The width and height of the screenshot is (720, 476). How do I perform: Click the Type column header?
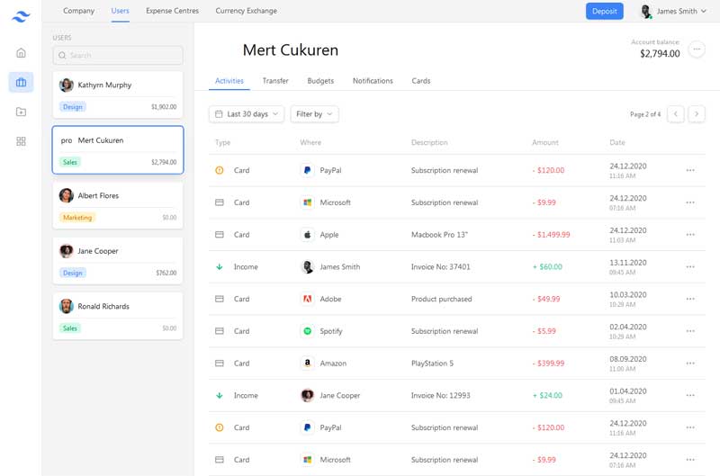(222, 142)
